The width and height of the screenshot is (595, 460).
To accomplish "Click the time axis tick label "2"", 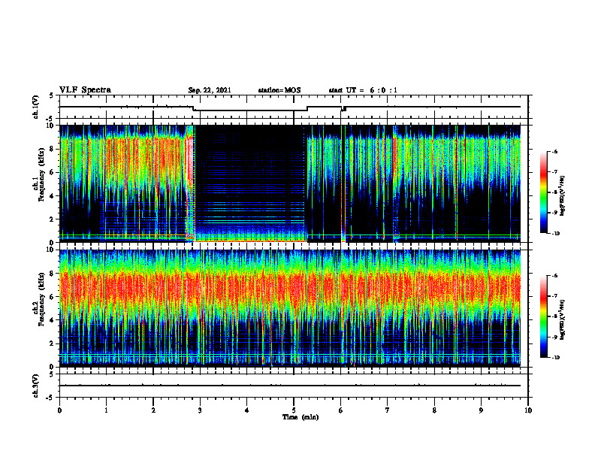I will tap(153, 410).
